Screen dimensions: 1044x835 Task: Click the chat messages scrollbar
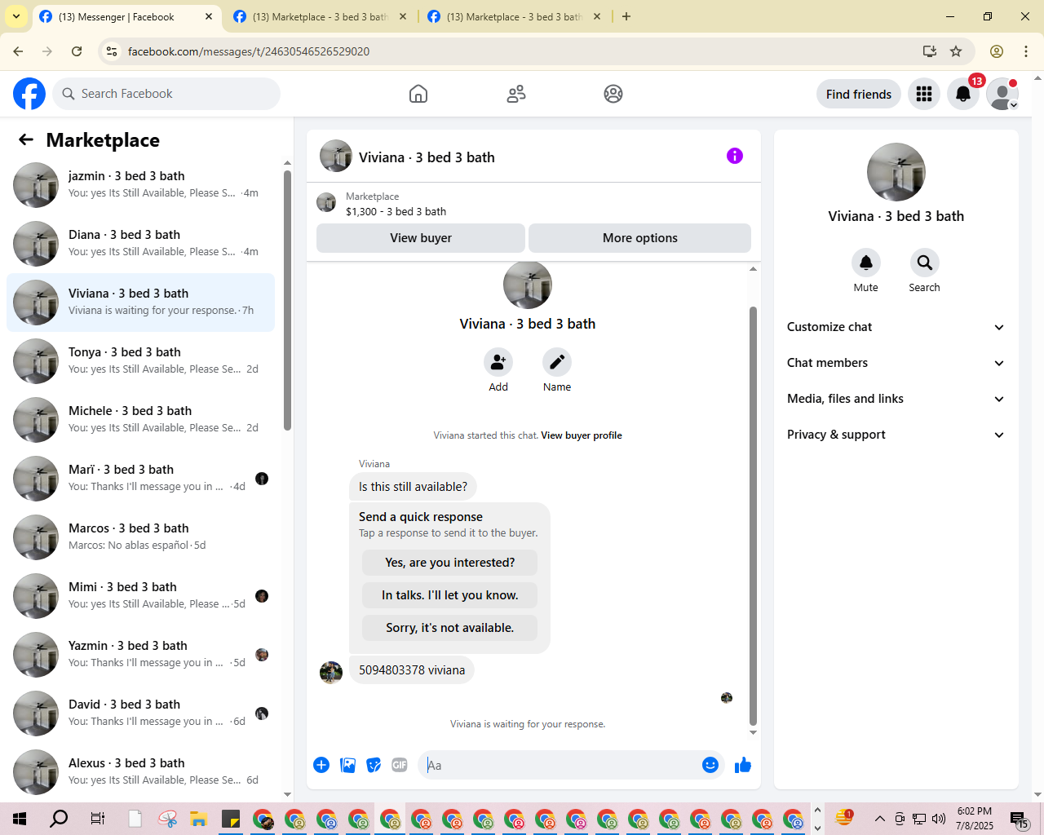tap(753, 515)
